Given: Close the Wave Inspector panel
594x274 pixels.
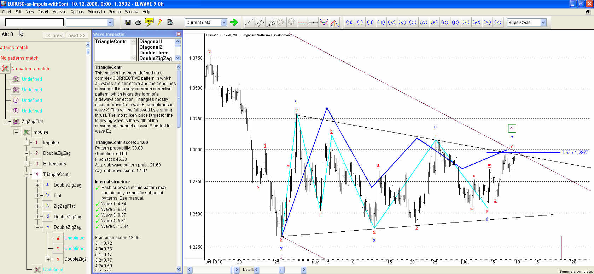Looking at the screenshot, I should (x=179, y=34).
